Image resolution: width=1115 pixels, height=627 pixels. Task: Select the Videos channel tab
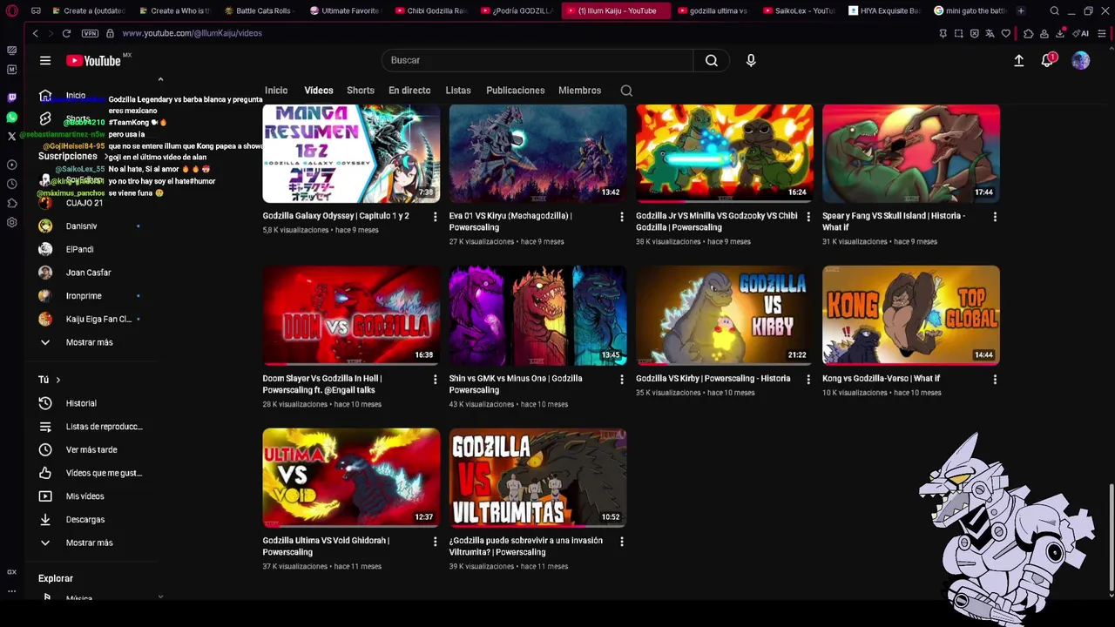click(x=319, y=91)
